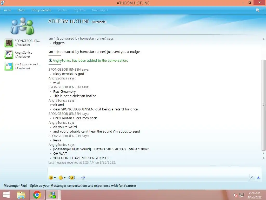This screenshot has width=266, height=200.
Task: Click the SkyDrive toolbar item
Action: (79, 10)
